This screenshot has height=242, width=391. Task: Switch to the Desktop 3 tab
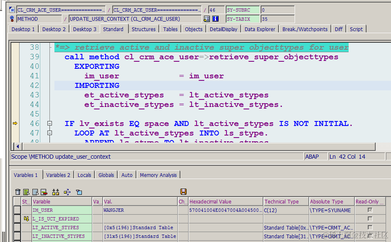[x=84, y=29]
